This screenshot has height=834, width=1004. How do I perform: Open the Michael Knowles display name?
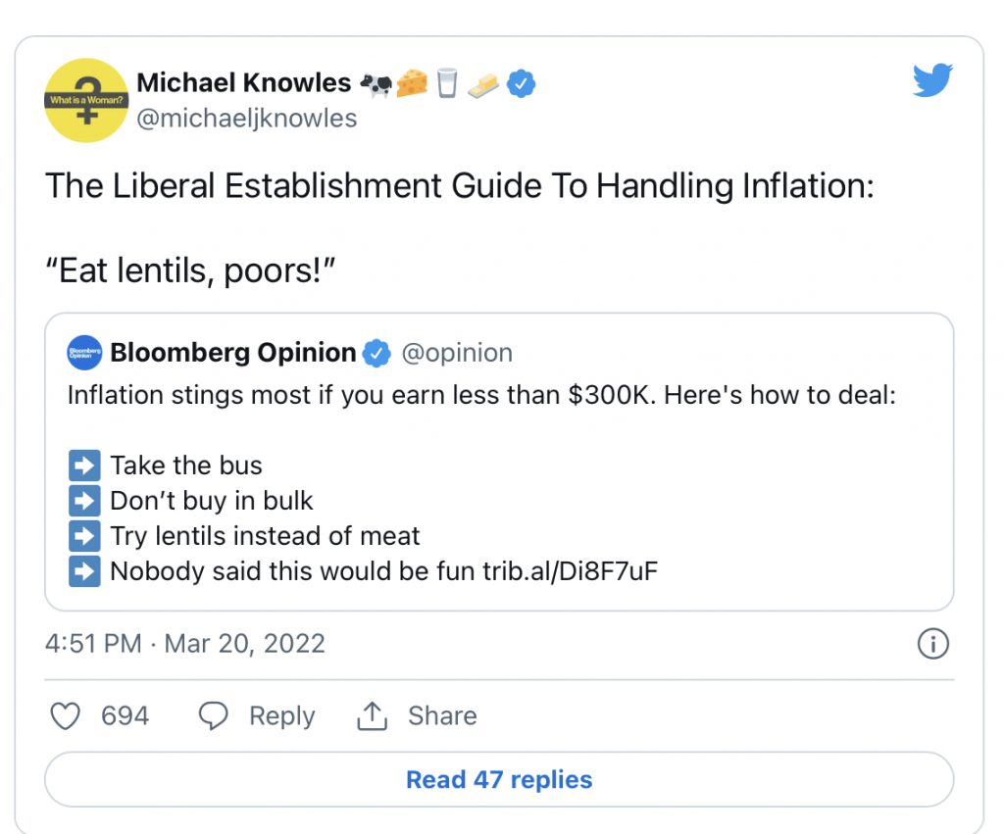(243, 83)
